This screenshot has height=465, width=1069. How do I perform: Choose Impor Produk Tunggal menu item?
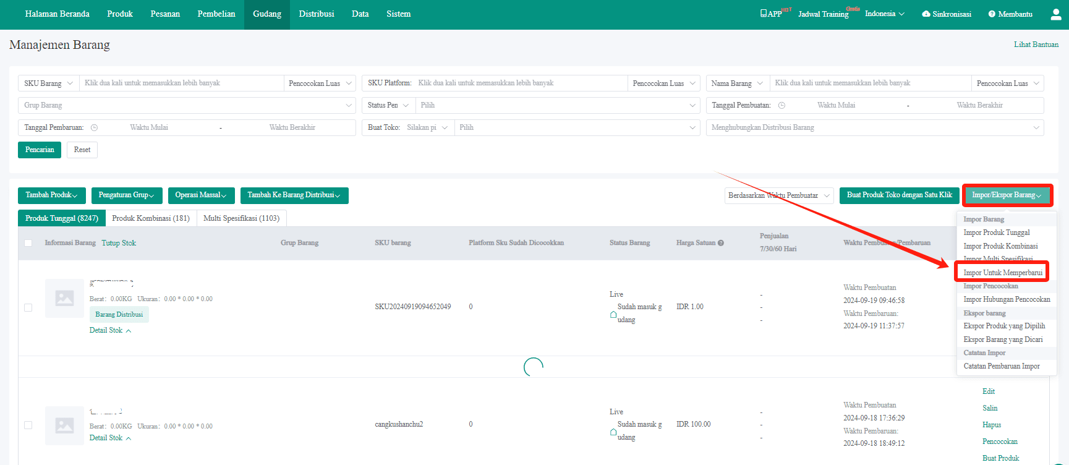(997, 232)
